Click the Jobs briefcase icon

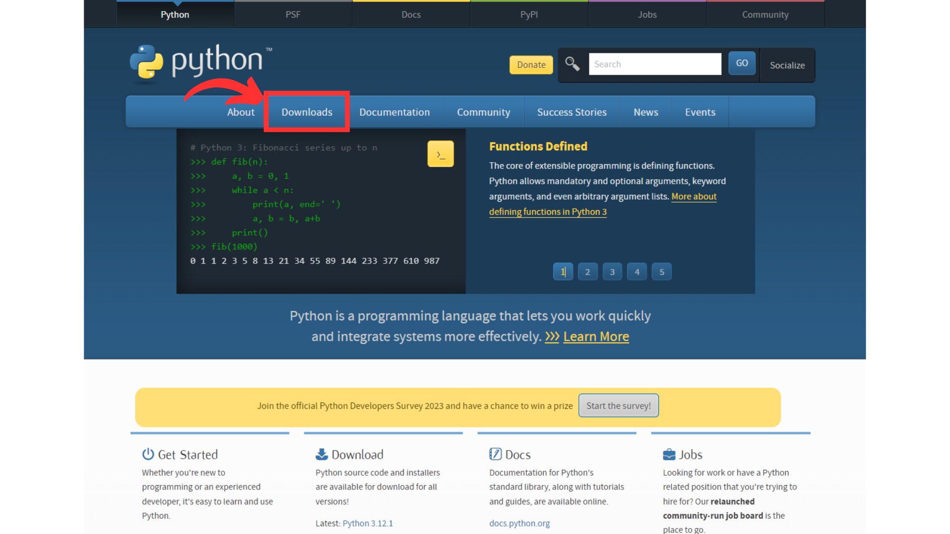click(669, 454)
